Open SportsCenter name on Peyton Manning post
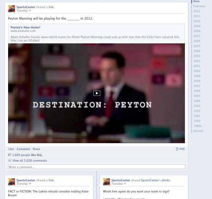 (x=26, y=7)
